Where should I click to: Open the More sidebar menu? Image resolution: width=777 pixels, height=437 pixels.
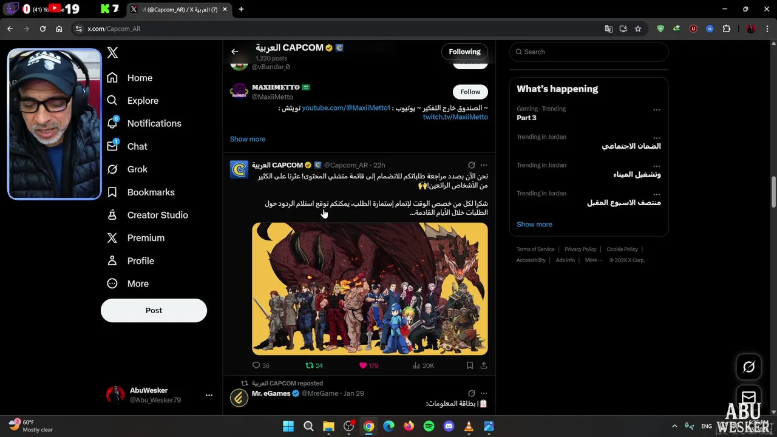[127, 283]
